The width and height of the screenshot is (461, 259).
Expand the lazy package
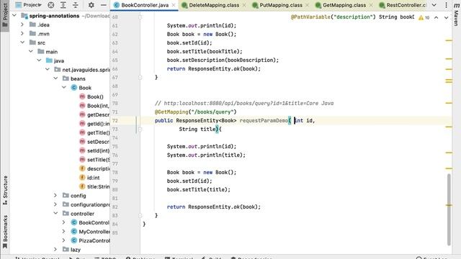tap(55, 250)
